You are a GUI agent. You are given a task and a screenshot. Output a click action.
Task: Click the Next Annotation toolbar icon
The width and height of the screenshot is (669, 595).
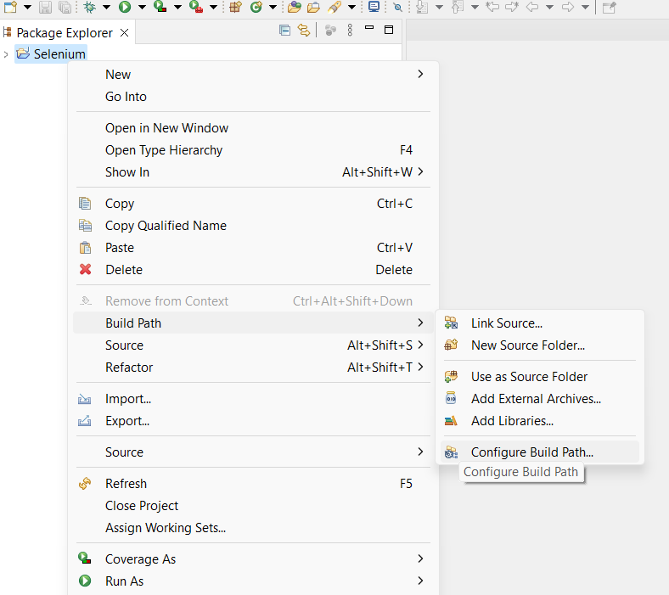point(422,7)
